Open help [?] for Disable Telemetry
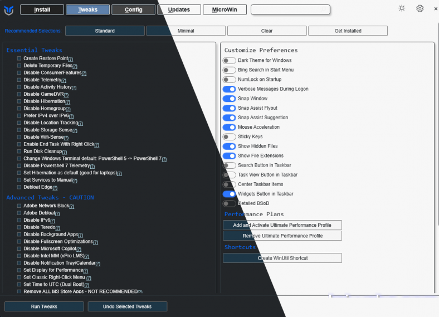 tap(64, 80)
